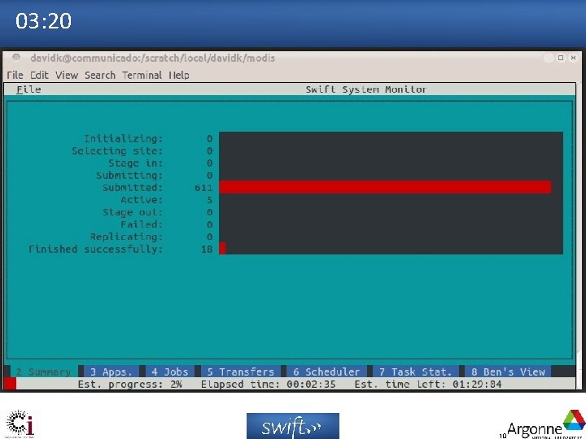The image size is (586, 439).
Task: Click the 03:20 timestamp heading
Action: tap(43, 21)
